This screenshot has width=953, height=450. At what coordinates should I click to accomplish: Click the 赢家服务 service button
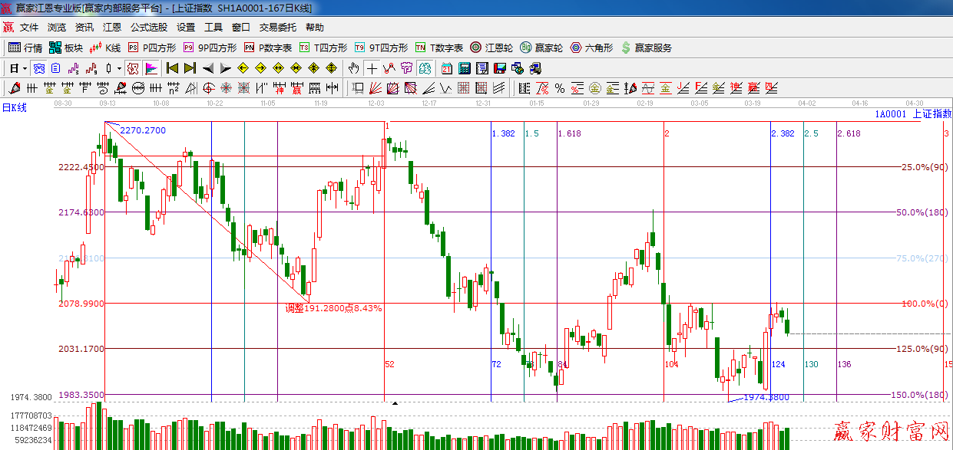pyautogui.click(x=646, y=48)
